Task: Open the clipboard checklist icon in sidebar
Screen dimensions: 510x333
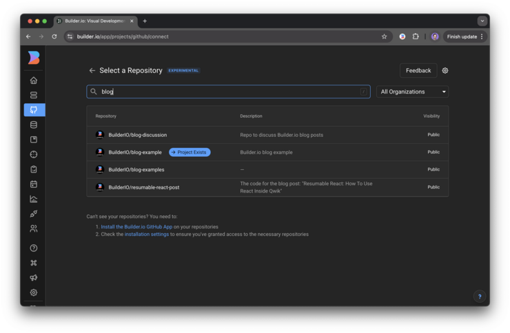Action: coord(34,169)
